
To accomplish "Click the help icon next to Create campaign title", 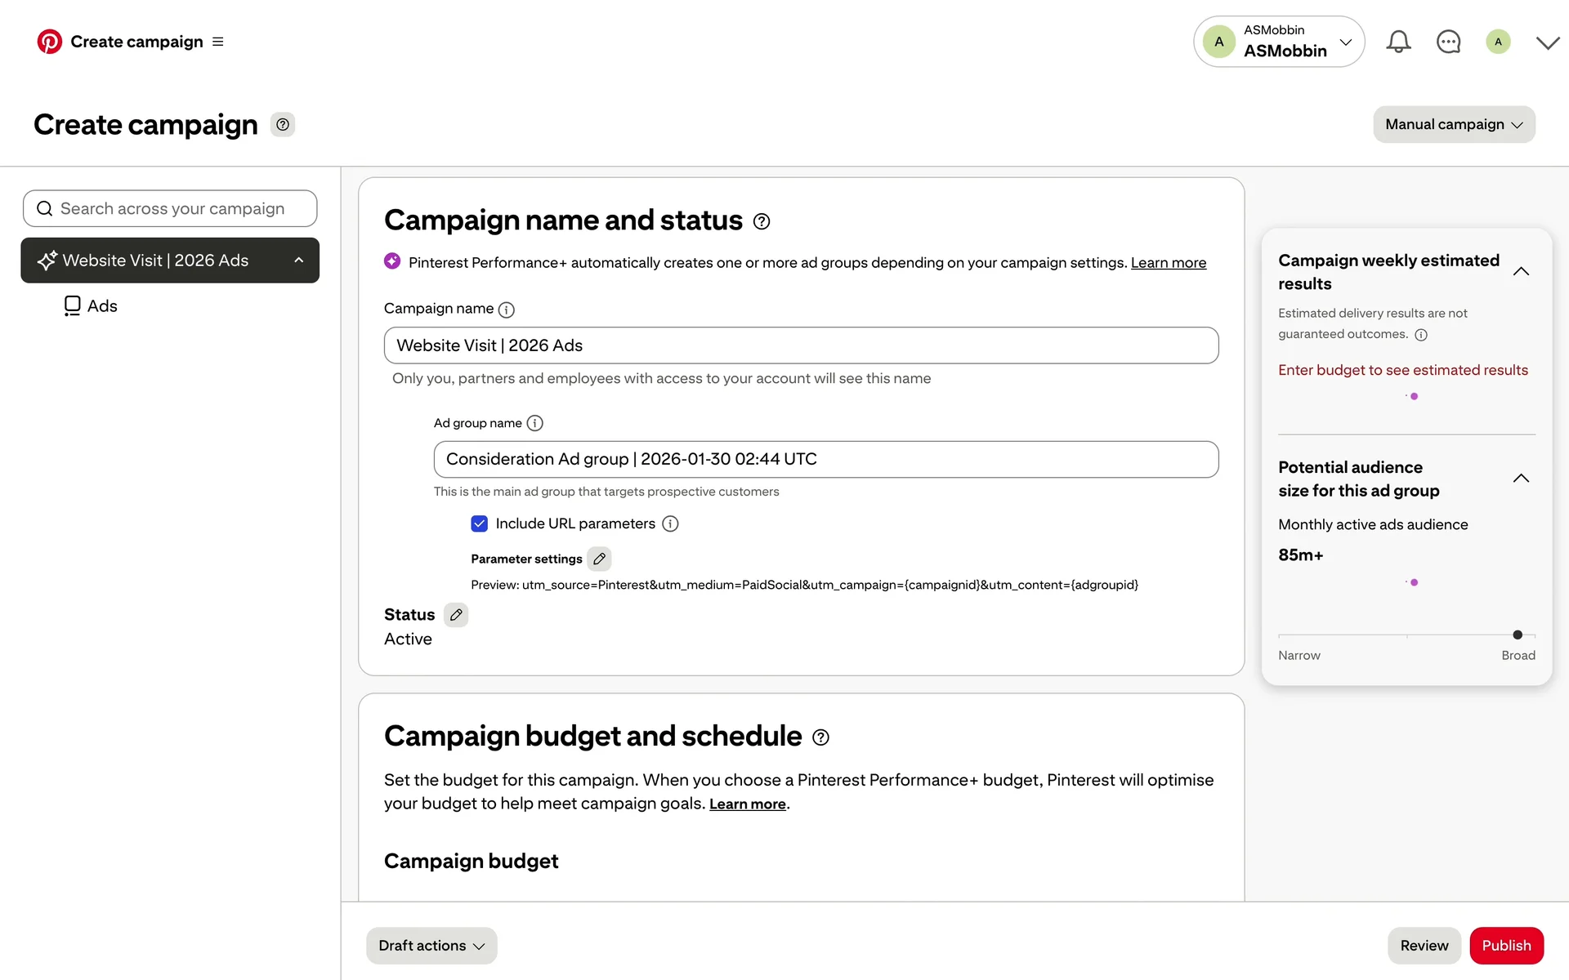I will point(283,125).
